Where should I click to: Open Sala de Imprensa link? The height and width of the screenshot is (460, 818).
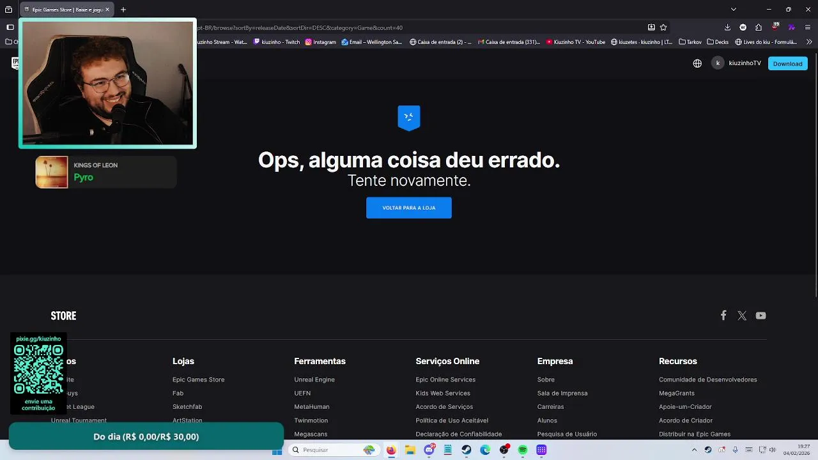562,394
